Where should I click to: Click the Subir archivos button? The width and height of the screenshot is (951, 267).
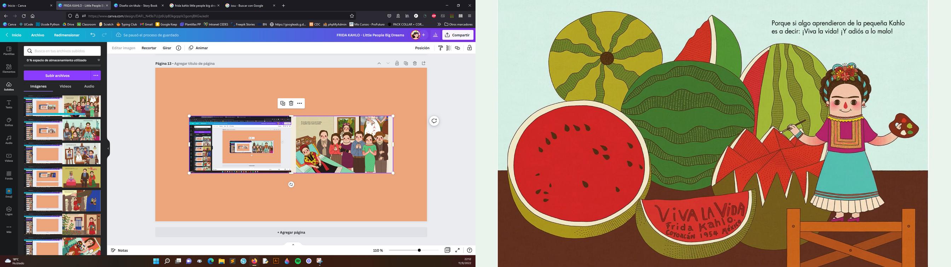57,76
